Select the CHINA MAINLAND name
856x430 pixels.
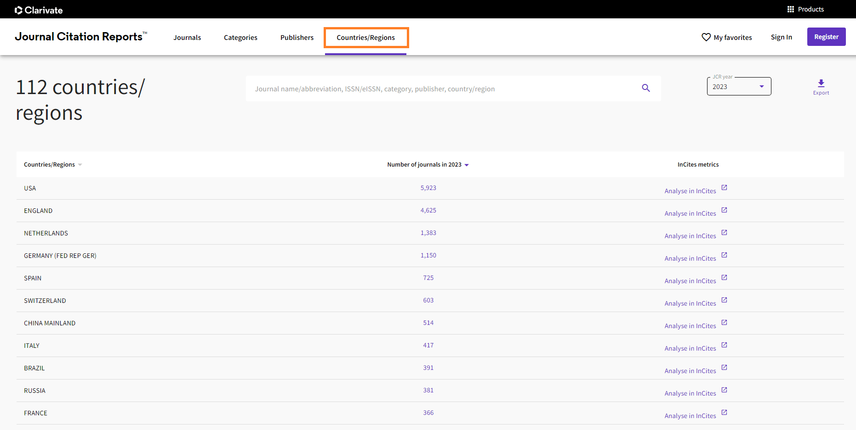[50, 323]
